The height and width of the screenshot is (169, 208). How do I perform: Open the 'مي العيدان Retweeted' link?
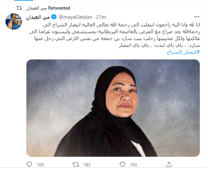pos(48,8)
